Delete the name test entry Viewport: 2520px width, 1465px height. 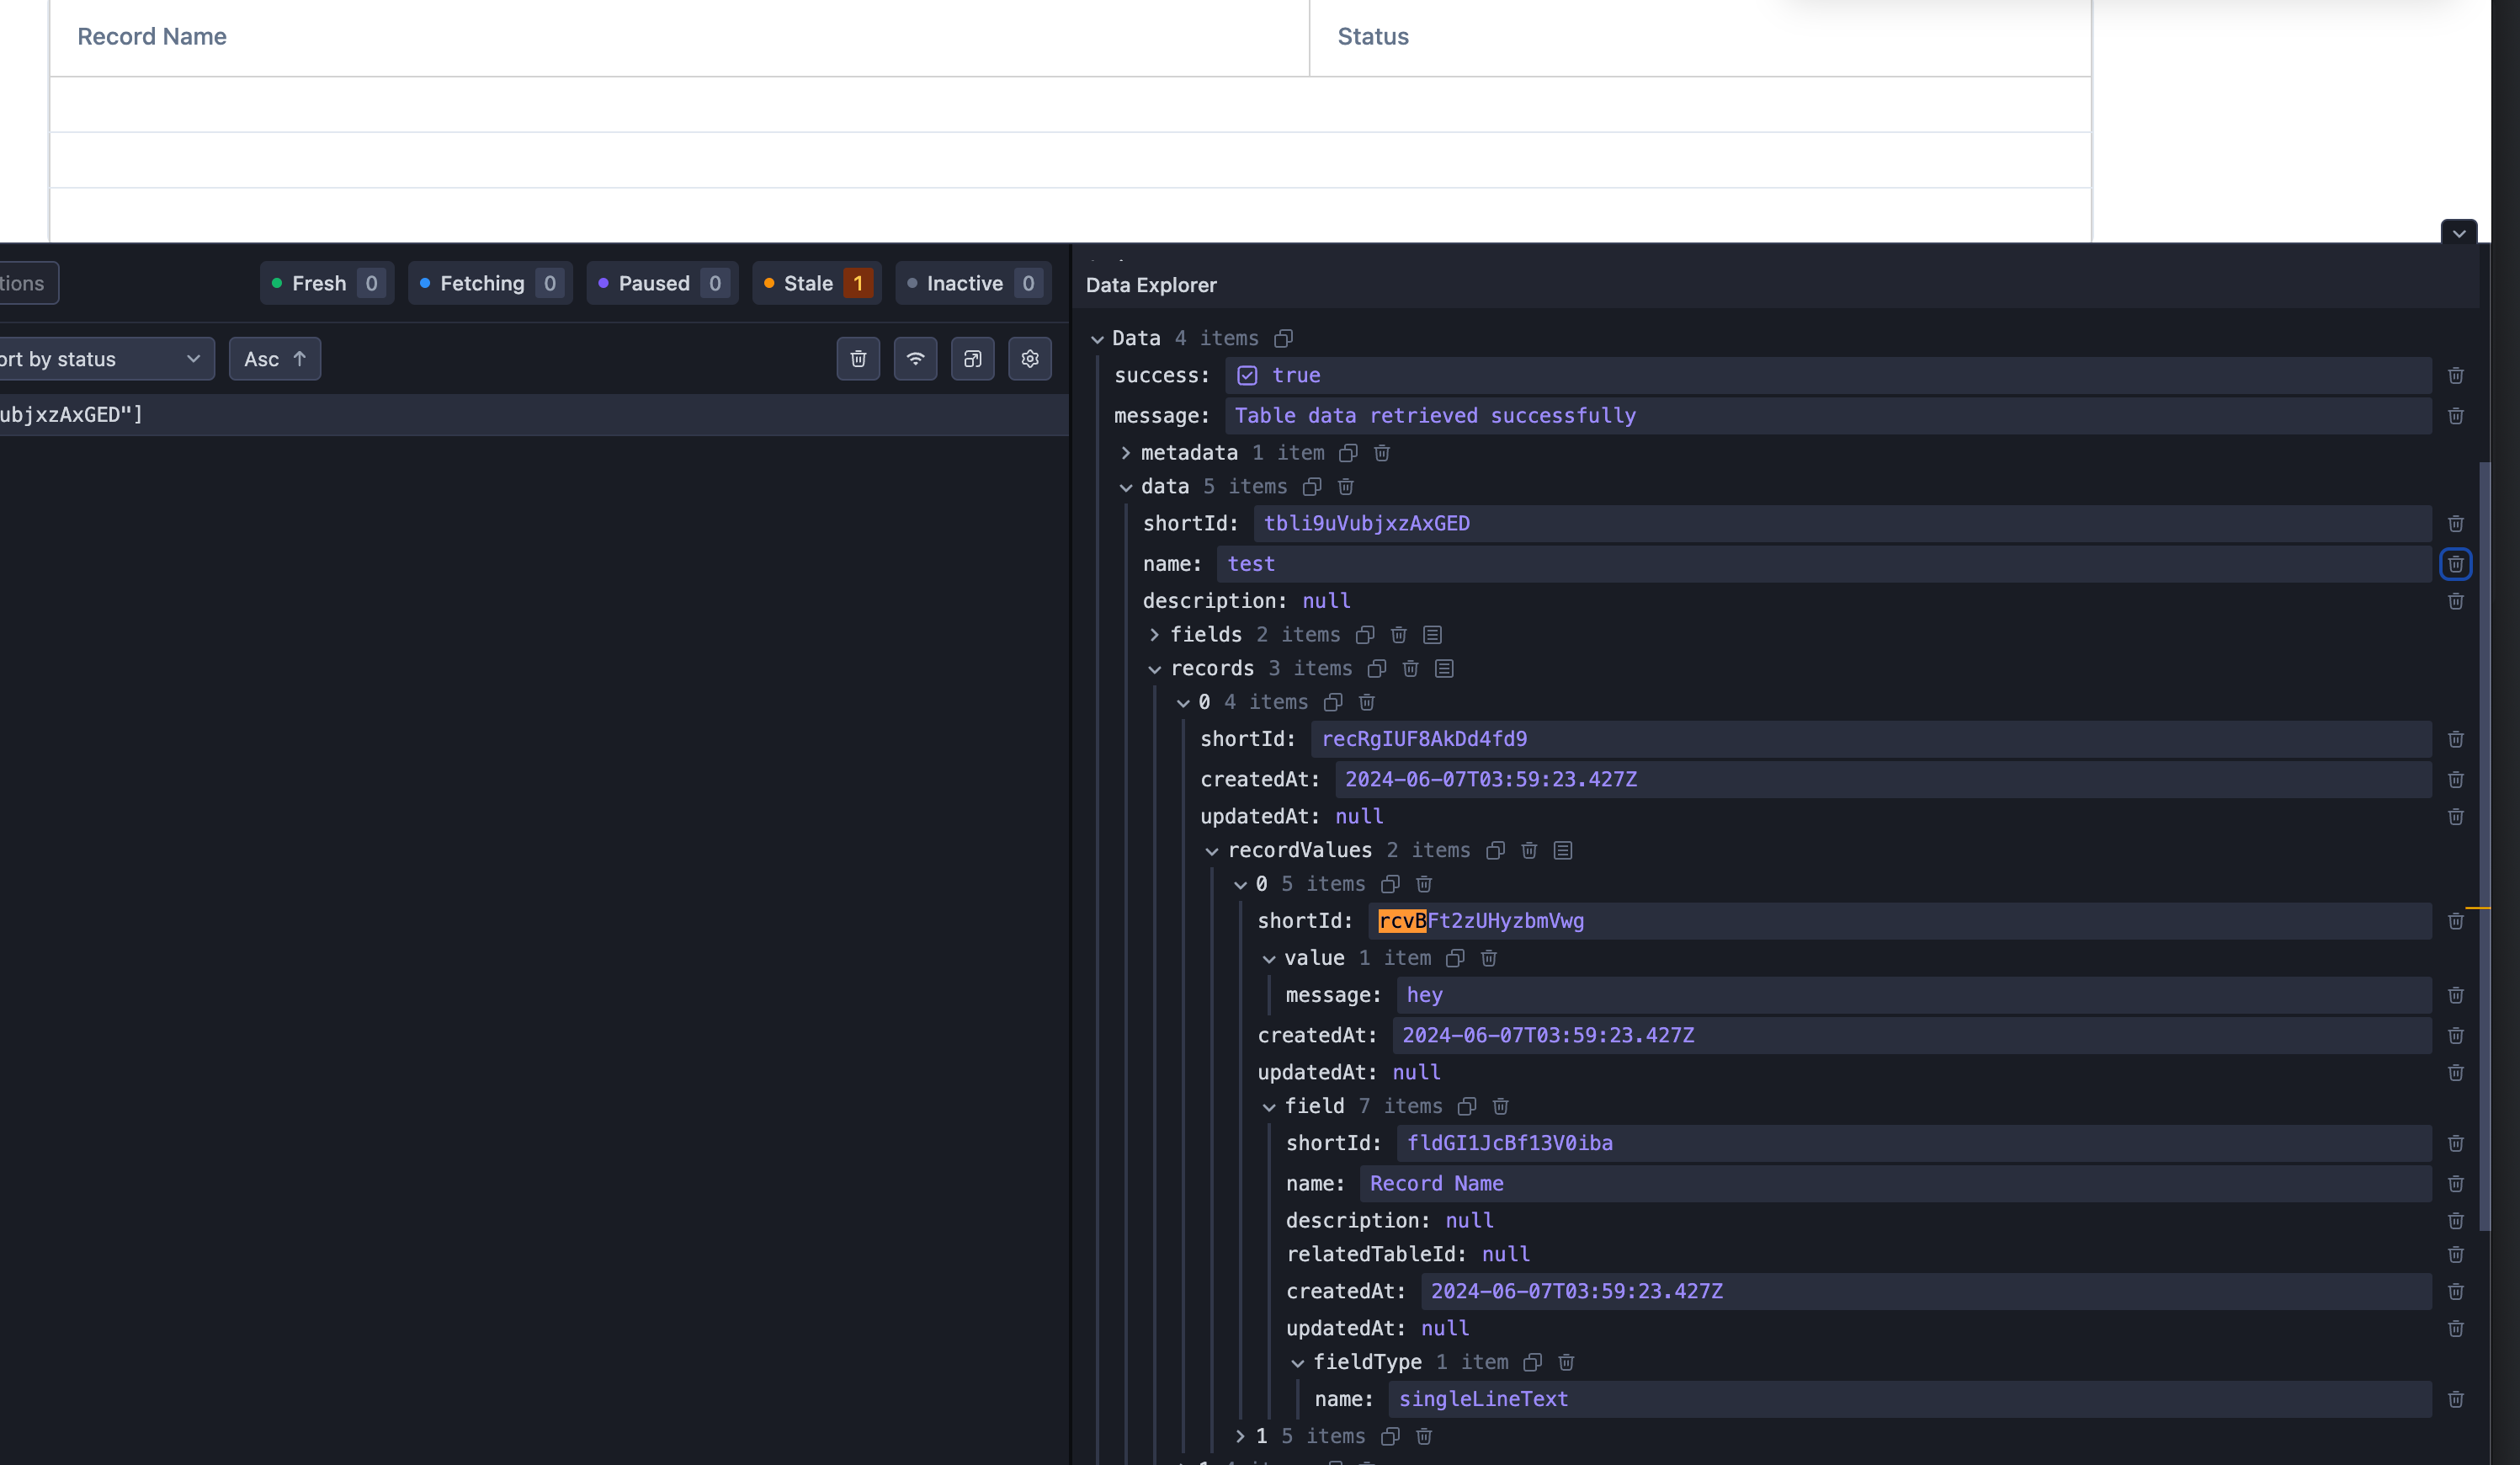click(2456, 564)
